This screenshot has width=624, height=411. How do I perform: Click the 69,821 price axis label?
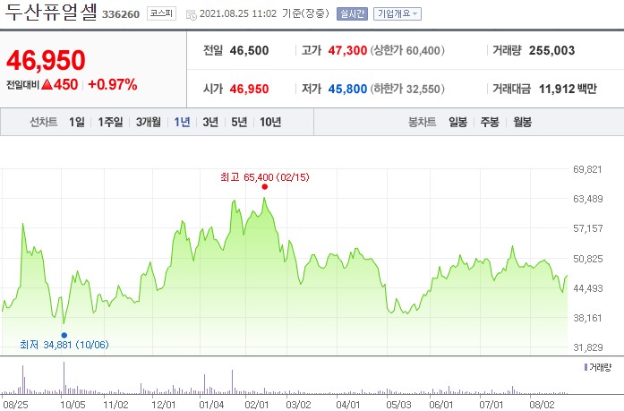(587, 169)
